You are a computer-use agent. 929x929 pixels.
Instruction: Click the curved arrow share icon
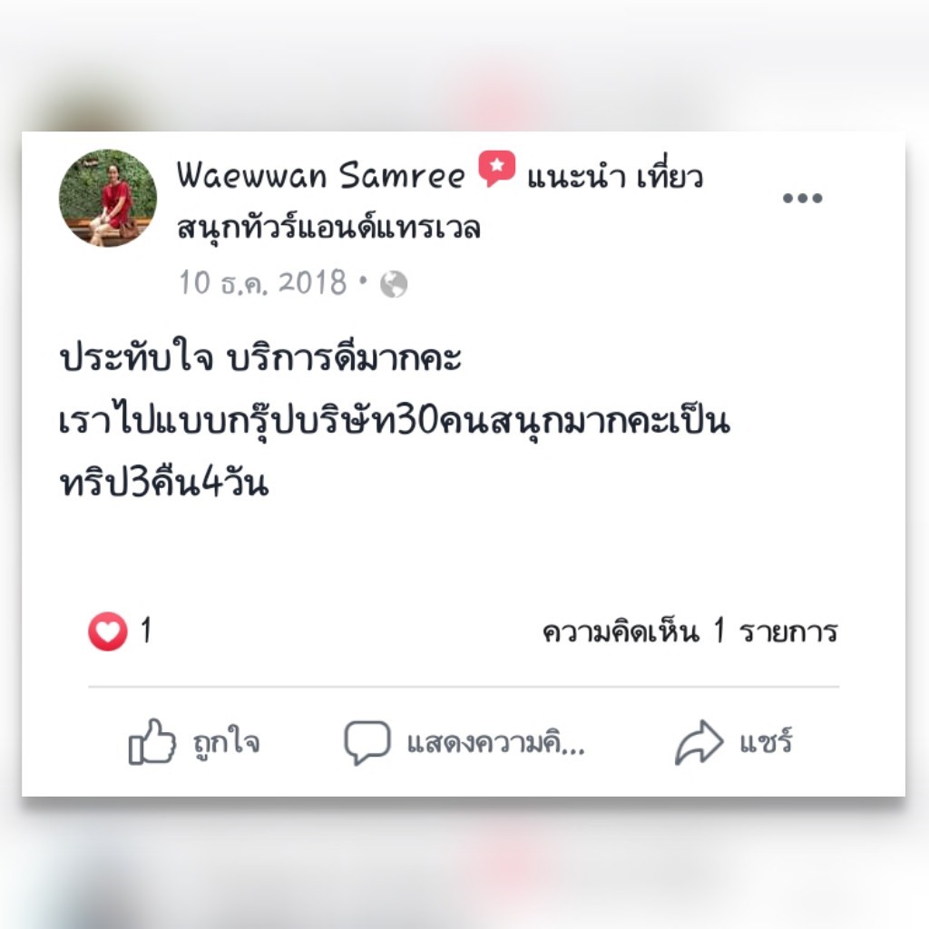click(x=699, y=742)
